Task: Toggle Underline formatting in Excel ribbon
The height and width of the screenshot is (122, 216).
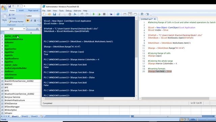Action: 35,21
